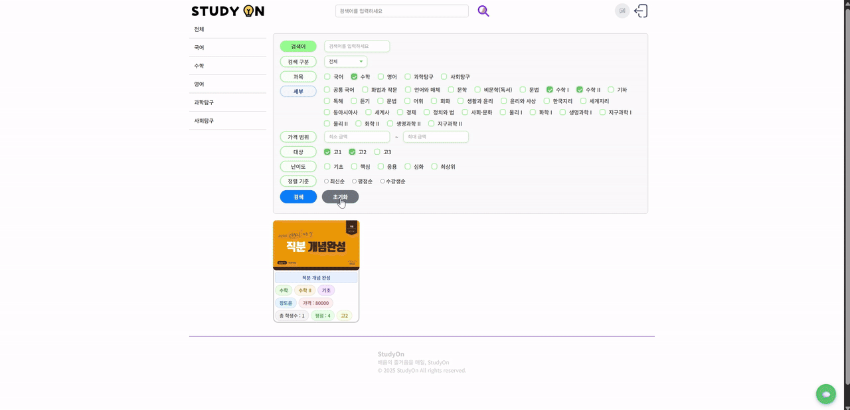
Task: Check the 사회탐구 subject checkbox
Action: [444, 76]
